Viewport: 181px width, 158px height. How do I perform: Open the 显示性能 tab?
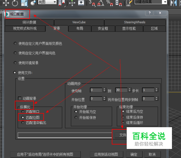point(129,29)
